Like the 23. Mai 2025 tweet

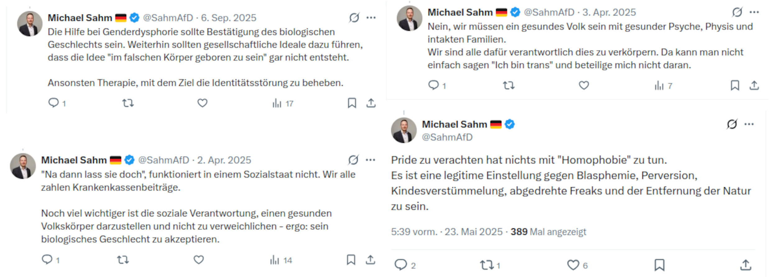point(573,265)
